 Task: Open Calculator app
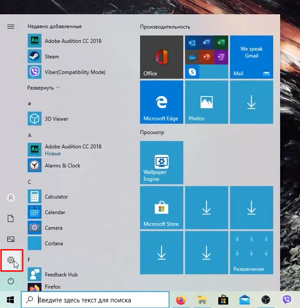pos(48,197)
